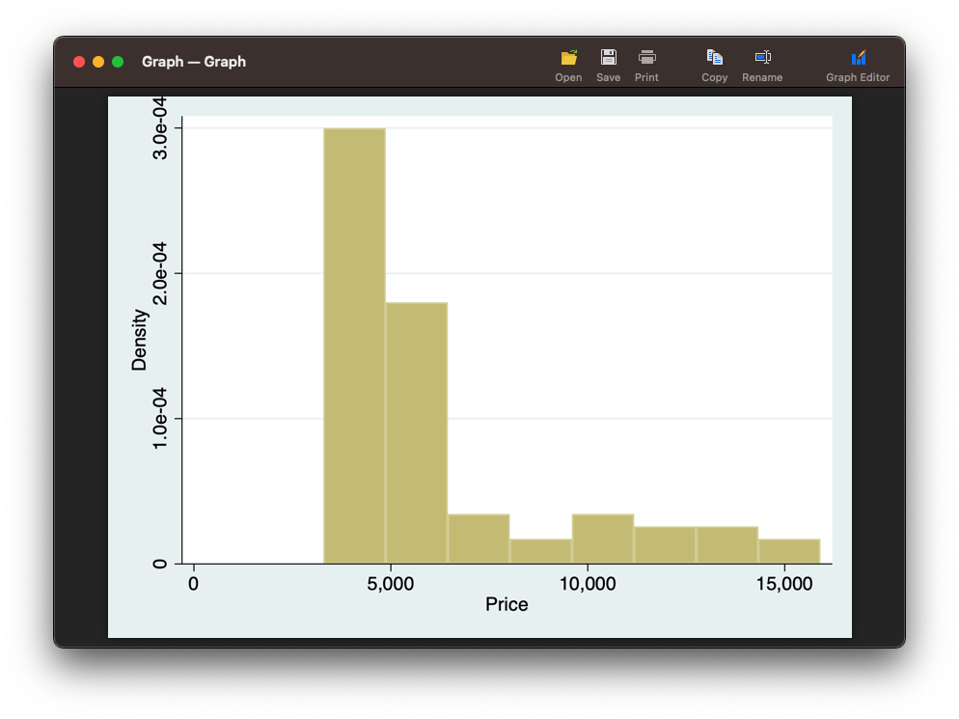959x719 pixels.
Task: Click the 10,000 x-axis label
Action: 588,584
